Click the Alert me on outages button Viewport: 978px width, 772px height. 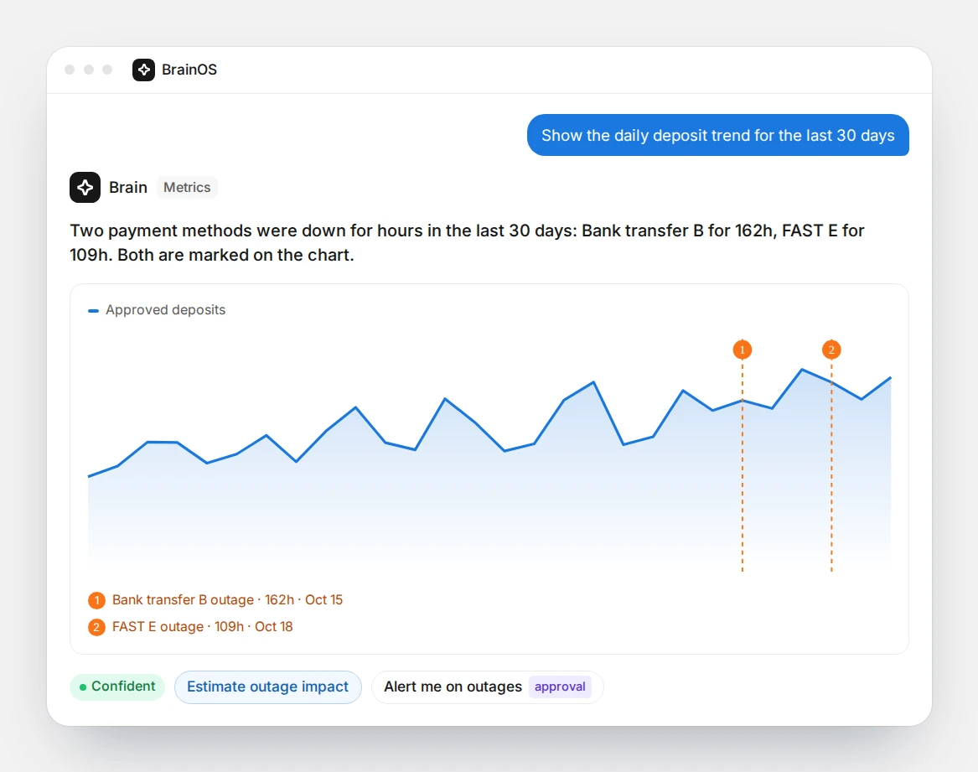coord(487,687)
